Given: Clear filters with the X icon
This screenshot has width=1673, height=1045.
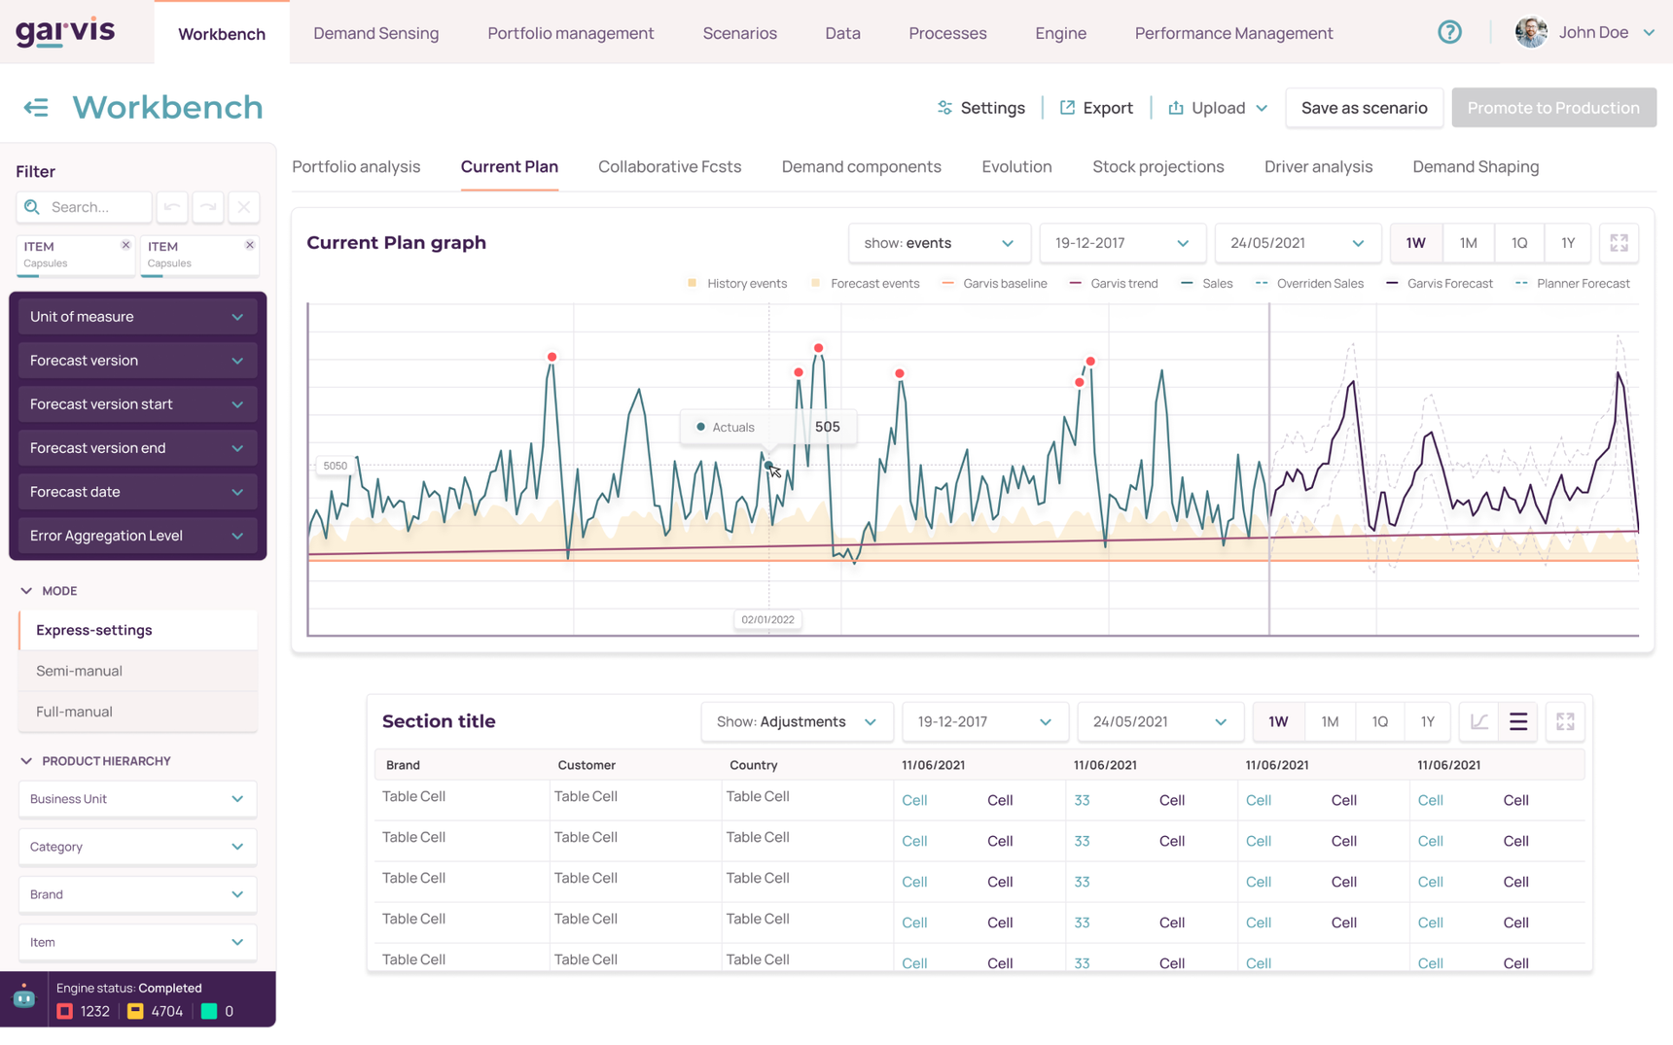Looking at the screenshot, I should [244, 207].
